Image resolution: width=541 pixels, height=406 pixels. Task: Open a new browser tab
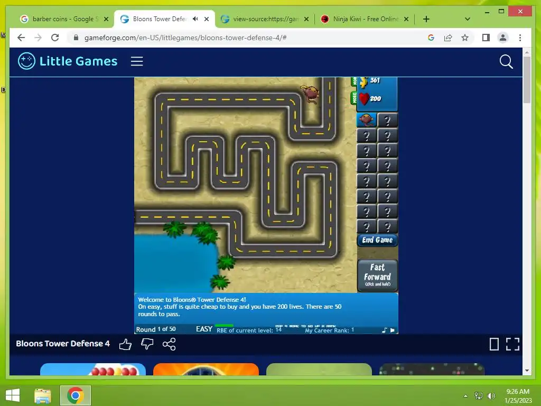point(426,19)
